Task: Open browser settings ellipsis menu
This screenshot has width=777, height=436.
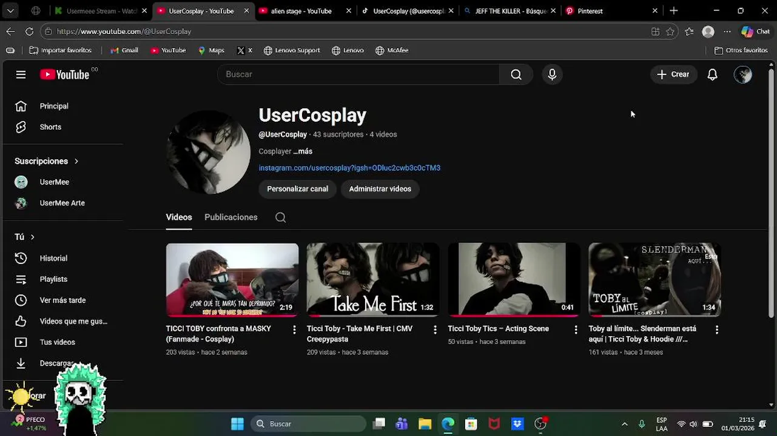Action: click(727, 31)
